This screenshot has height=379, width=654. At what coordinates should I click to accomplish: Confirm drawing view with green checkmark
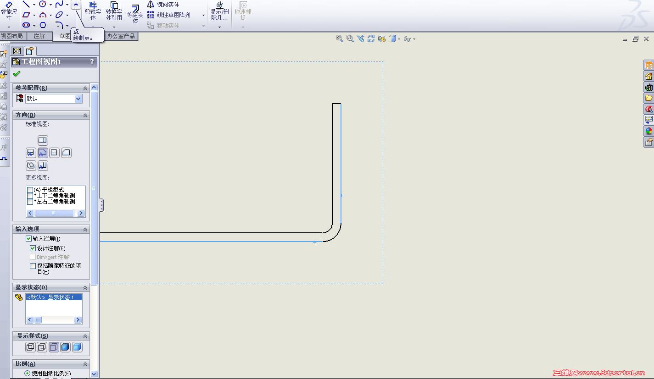[17, 73]
